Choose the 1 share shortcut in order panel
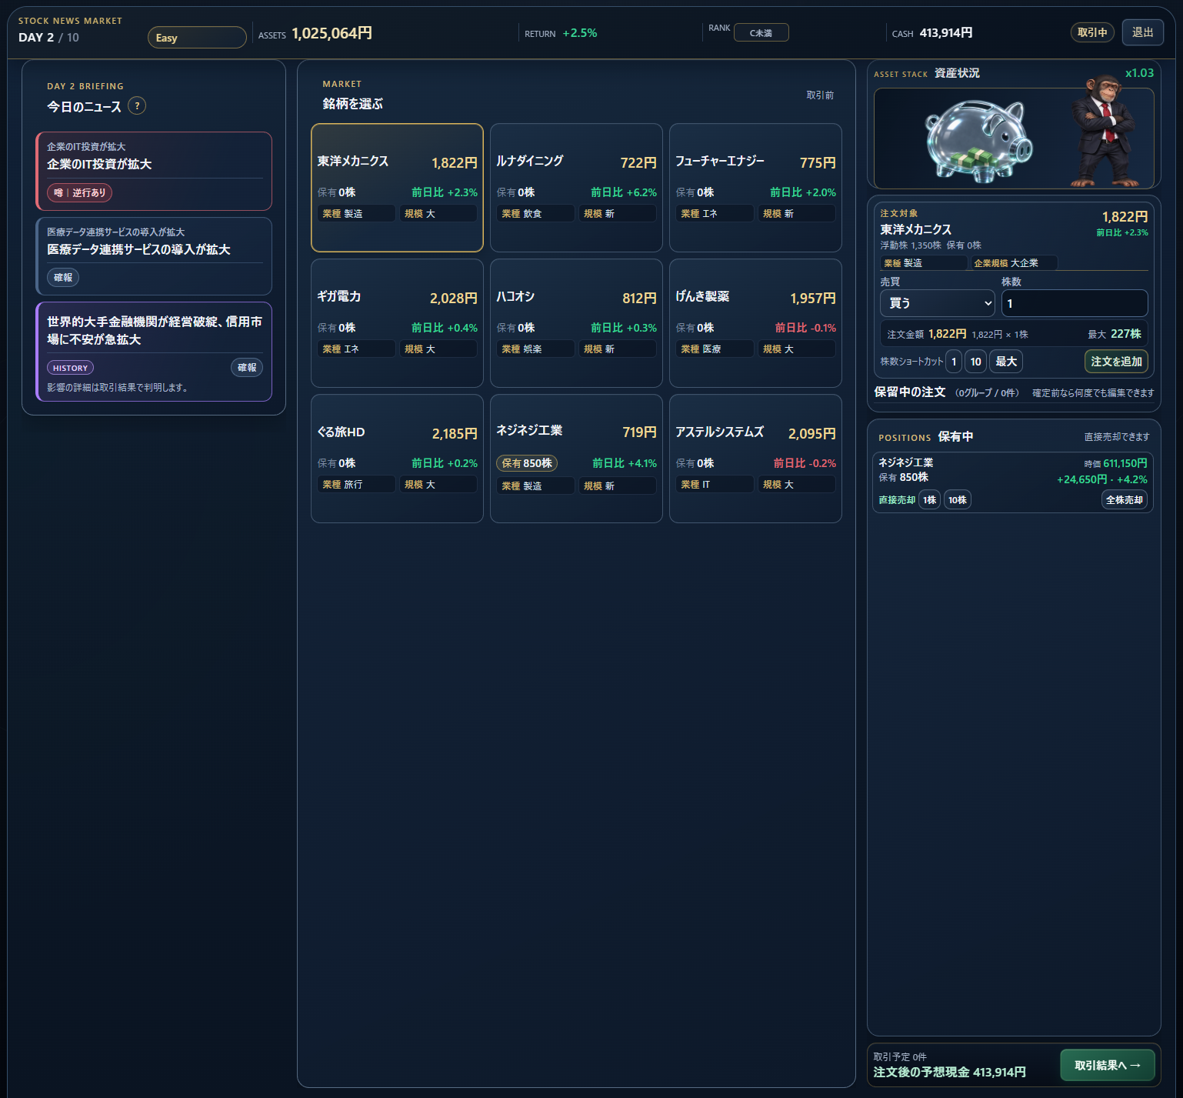 [x=954, y=362]
